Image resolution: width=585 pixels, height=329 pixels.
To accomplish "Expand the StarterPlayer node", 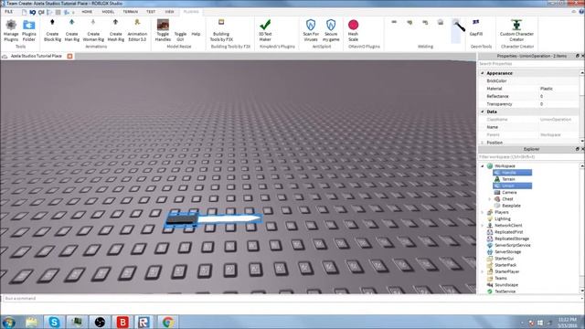I will (x=483, y=271).
